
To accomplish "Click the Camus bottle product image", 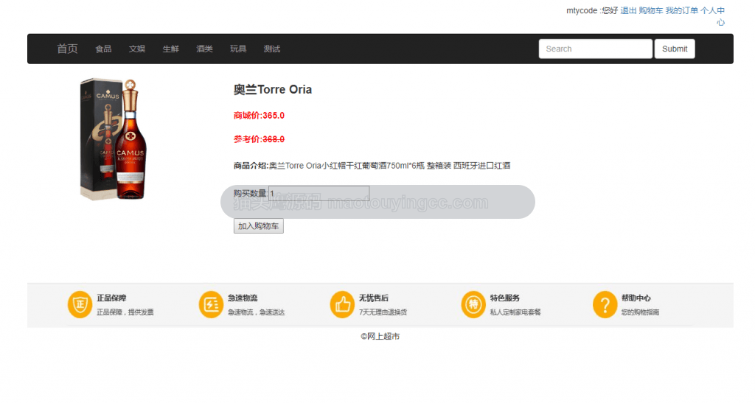I will pos(114,139).
